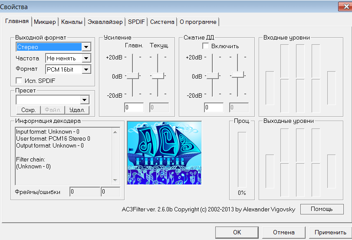Open the Эквалайзер tab
Screen dimensions: 352x240
[x=105, y=22]
